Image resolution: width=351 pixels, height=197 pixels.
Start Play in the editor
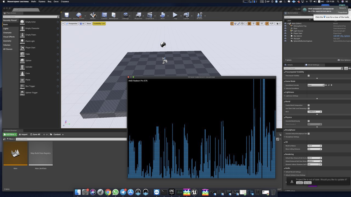175,16
